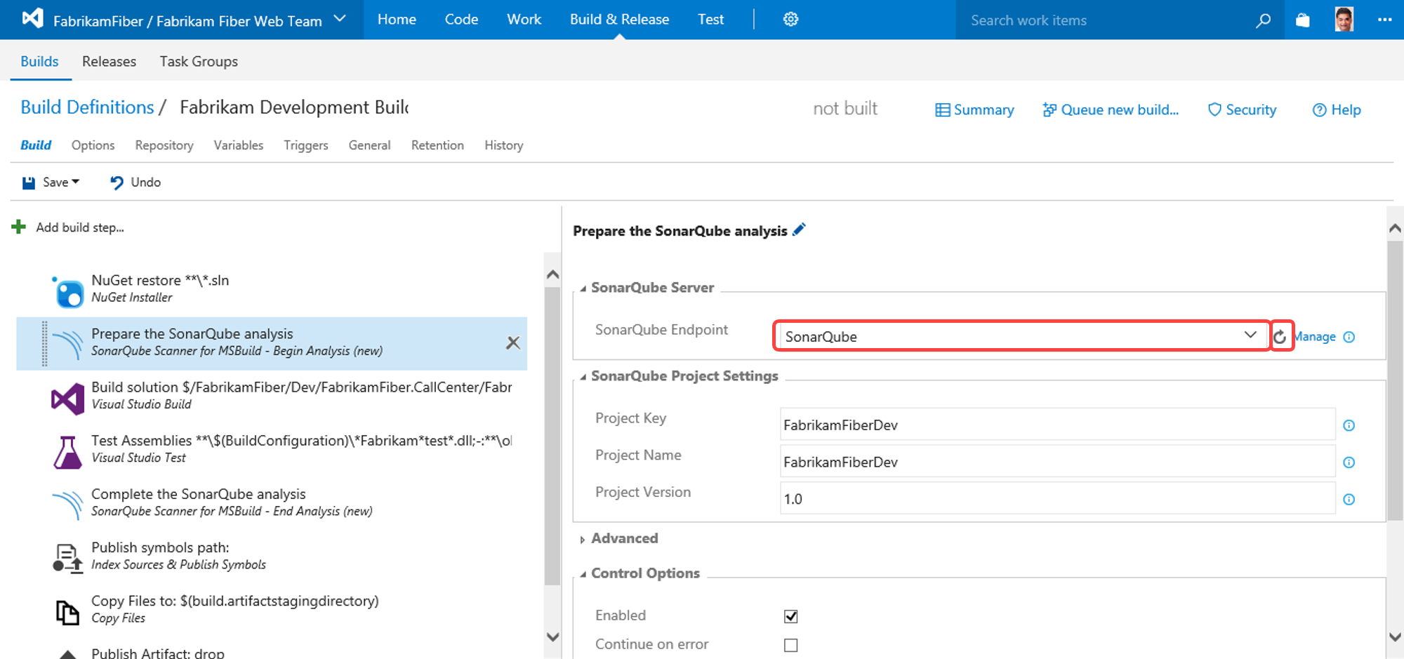The image size is (1404, 659).
Task: Click the Publish symbols step icon
Action: [68, 559]
